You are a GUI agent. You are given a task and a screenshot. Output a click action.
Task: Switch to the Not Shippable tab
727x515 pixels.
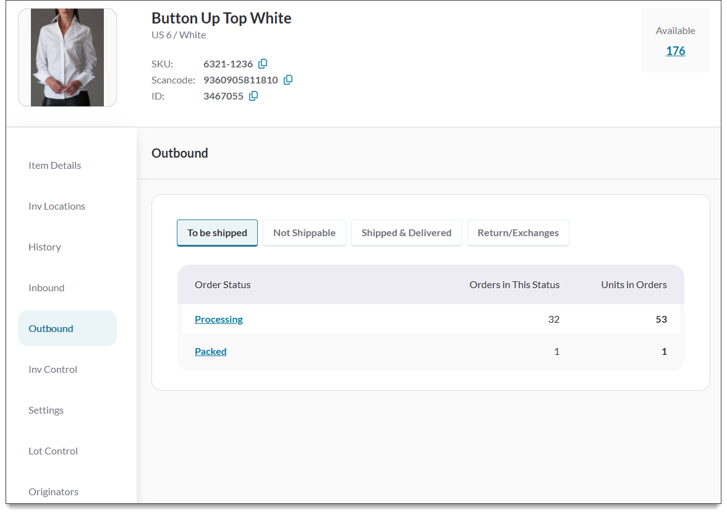[304, 233]
